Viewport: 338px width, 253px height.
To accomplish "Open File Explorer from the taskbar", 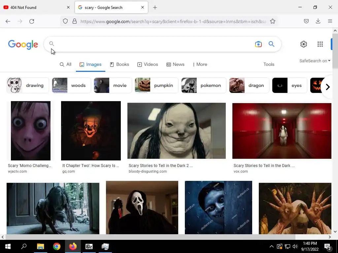I will 40,246.
